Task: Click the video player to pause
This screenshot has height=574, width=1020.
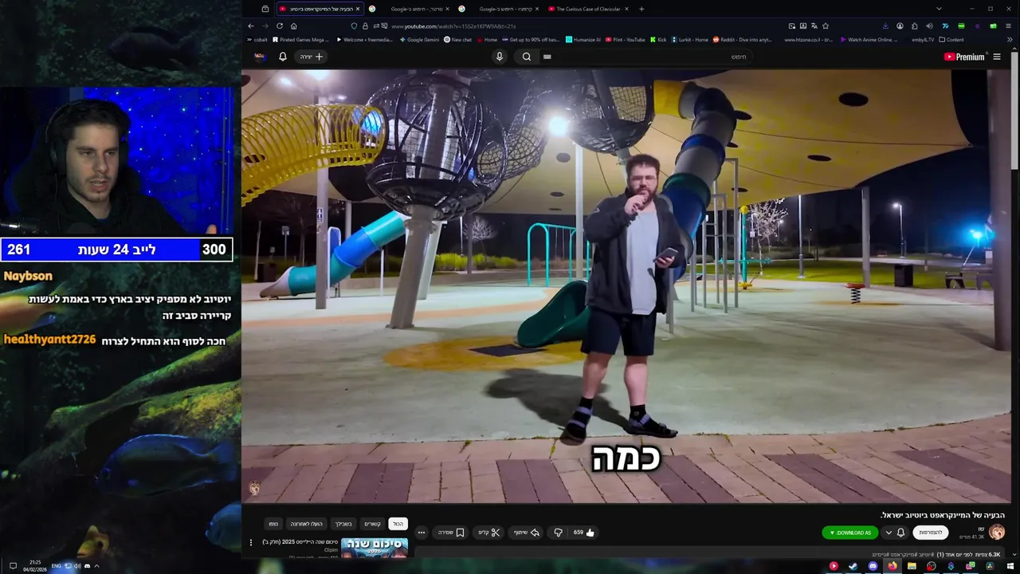Action: tap(626, 285)
